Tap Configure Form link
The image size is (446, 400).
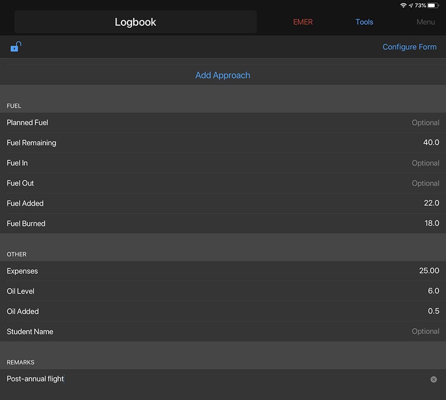coord(409,47)
